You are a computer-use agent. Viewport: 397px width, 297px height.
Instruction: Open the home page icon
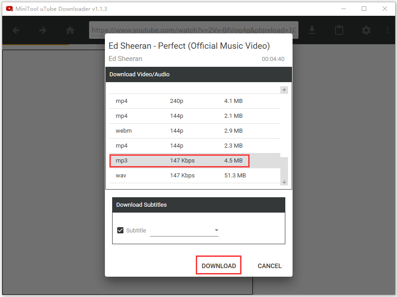pyautogui.click(x=70, y=30)
